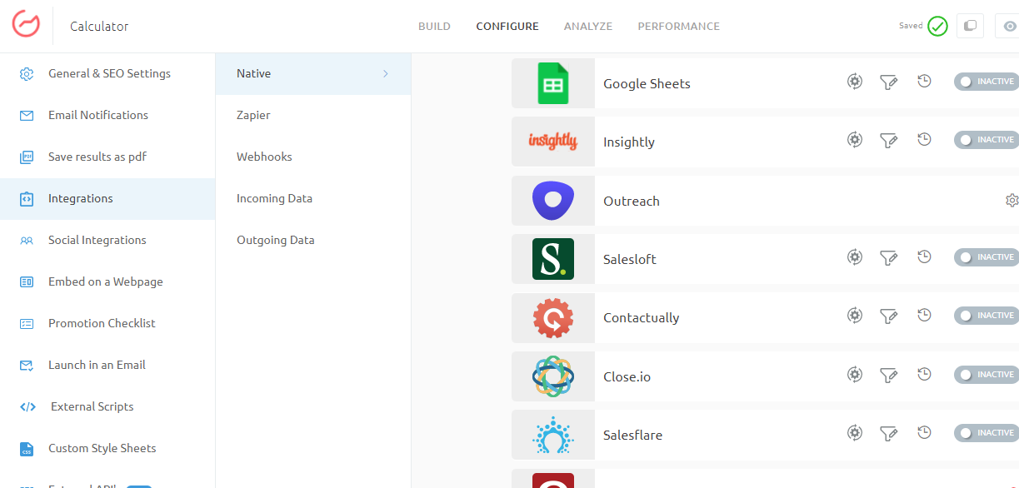Screen dimensions: 1019x488
Task: Open field mapping settings for Google Sheets
Action: click(854, 82)
